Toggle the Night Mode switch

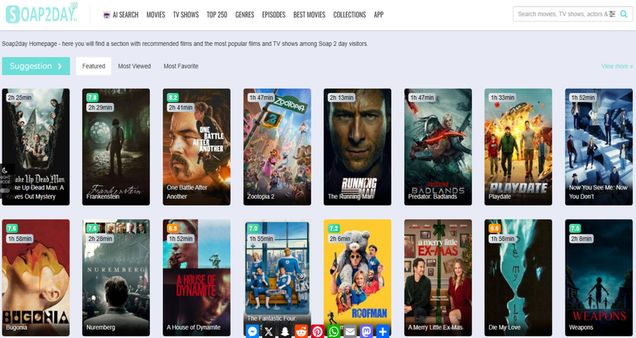[5, 190]
